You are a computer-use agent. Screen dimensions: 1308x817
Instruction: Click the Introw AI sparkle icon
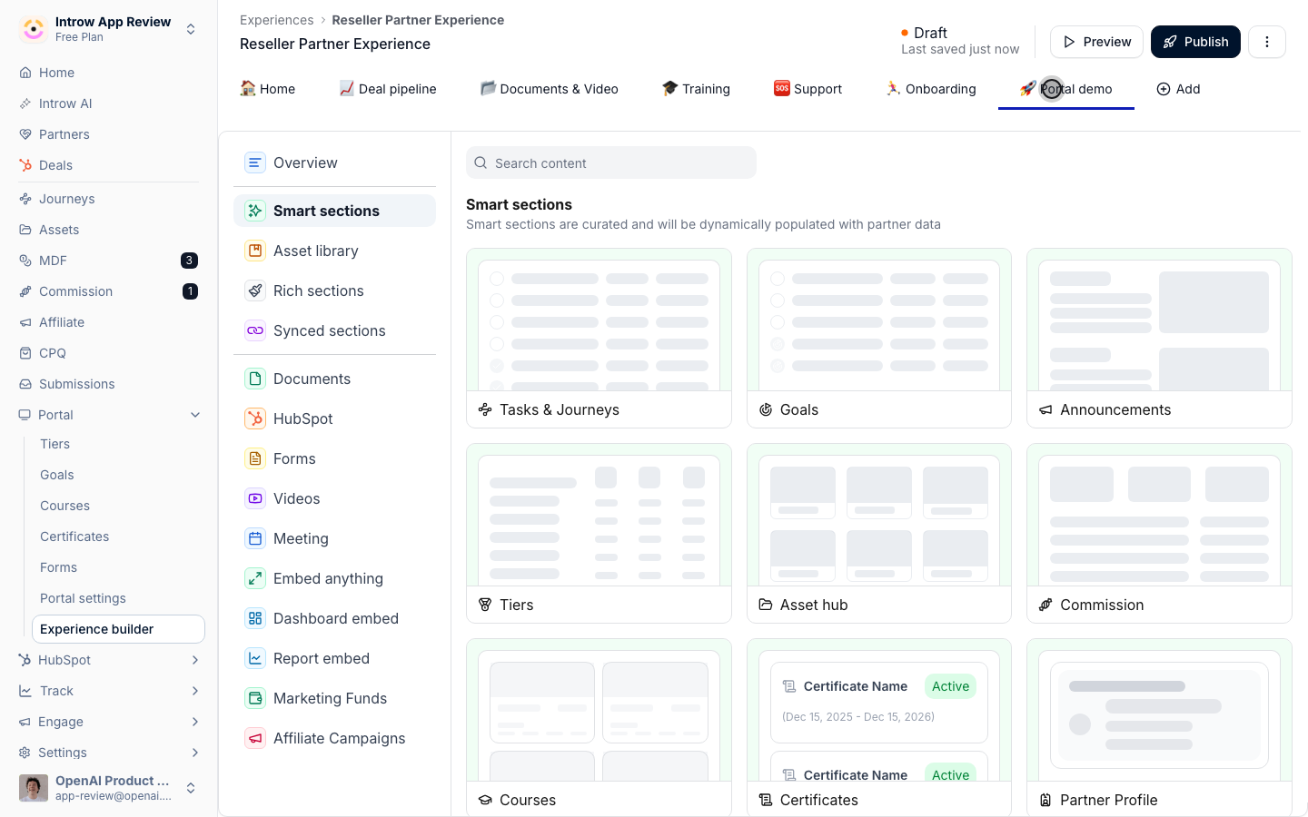[25, 103]
